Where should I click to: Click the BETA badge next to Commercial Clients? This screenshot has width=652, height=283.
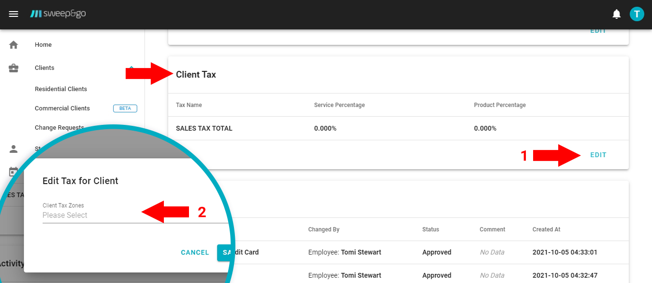(125, 108)
